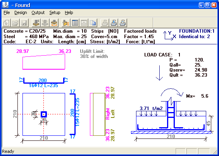Viewport: 219px width, 156px height.
Task: Click the grayed window panel toolbar icon
Action: point(84,23)
